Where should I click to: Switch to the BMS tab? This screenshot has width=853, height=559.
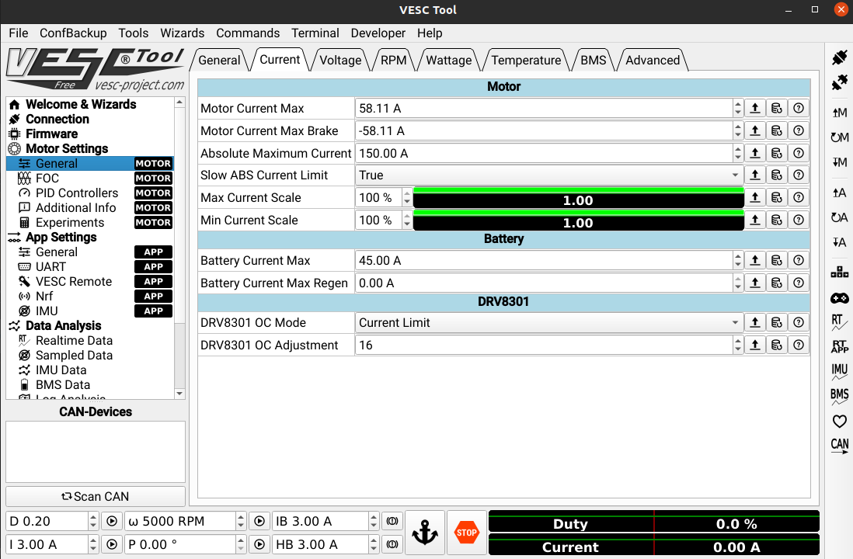tap(593, 61)
